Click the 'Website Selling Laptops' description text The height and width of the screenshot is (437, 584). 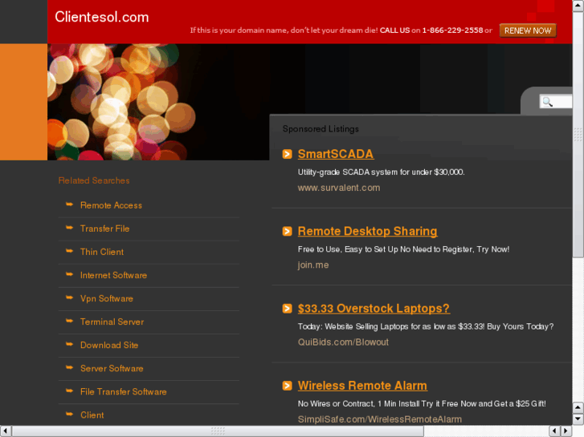426,326
